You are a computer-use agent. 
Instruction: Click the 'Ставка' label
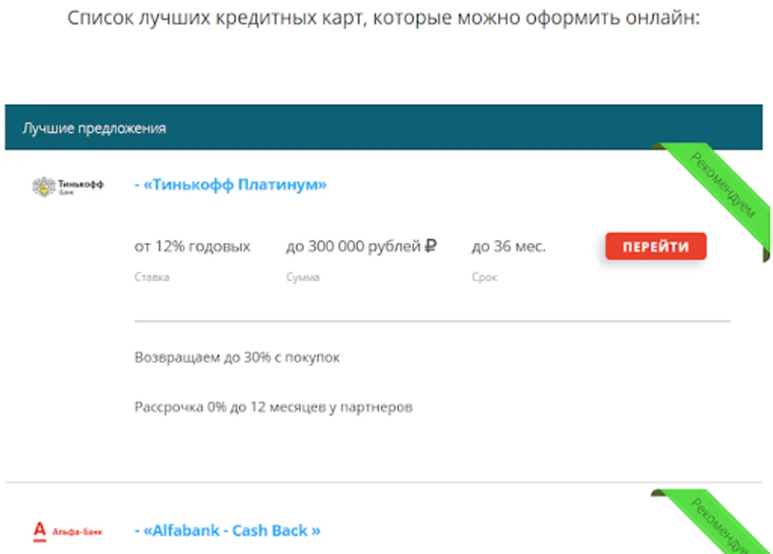tap(152, 278)
